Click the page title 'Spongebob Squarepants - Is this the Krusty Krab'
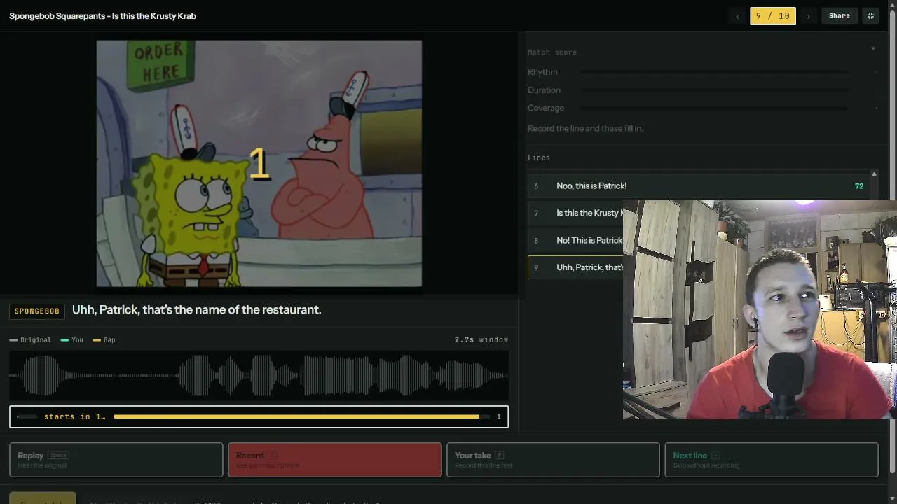897x504 pixels. pos(102,16)
